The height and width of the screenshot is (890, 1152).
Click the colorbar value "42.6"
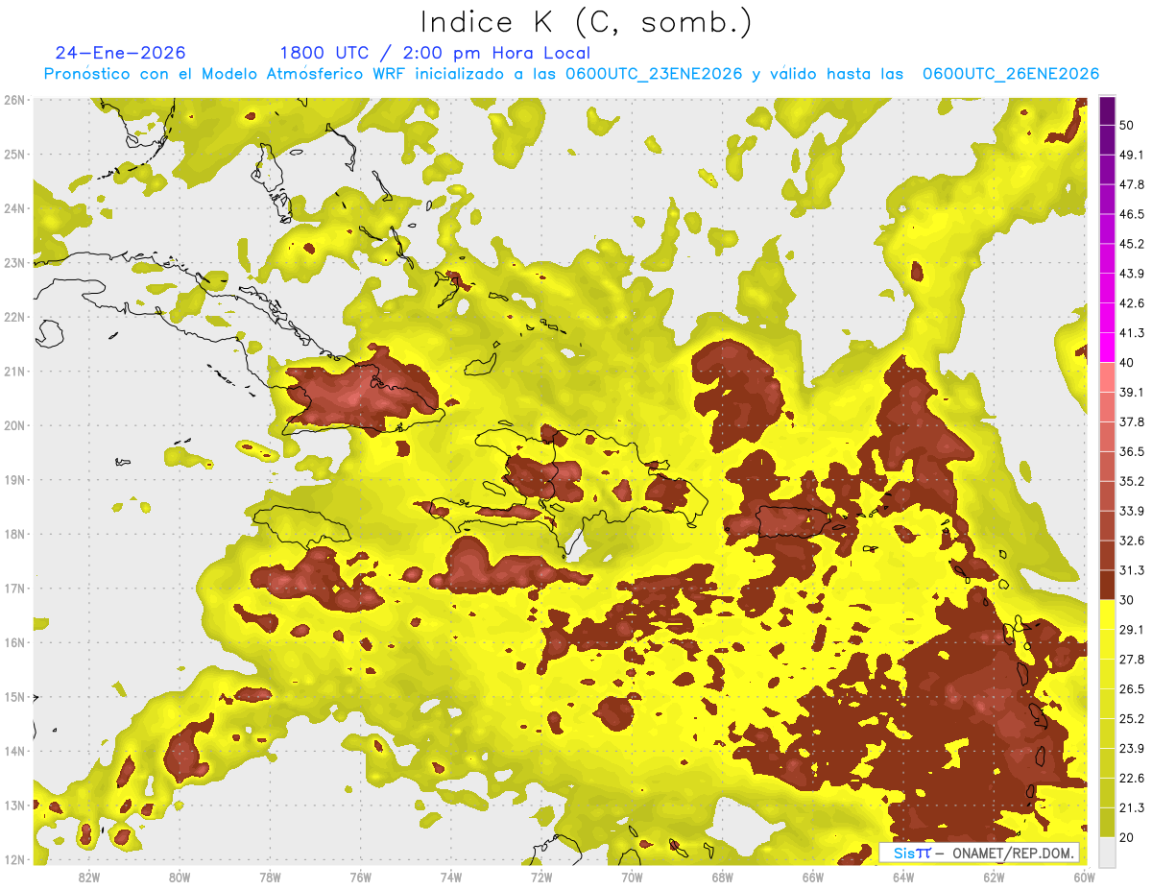click(1131, 303)
